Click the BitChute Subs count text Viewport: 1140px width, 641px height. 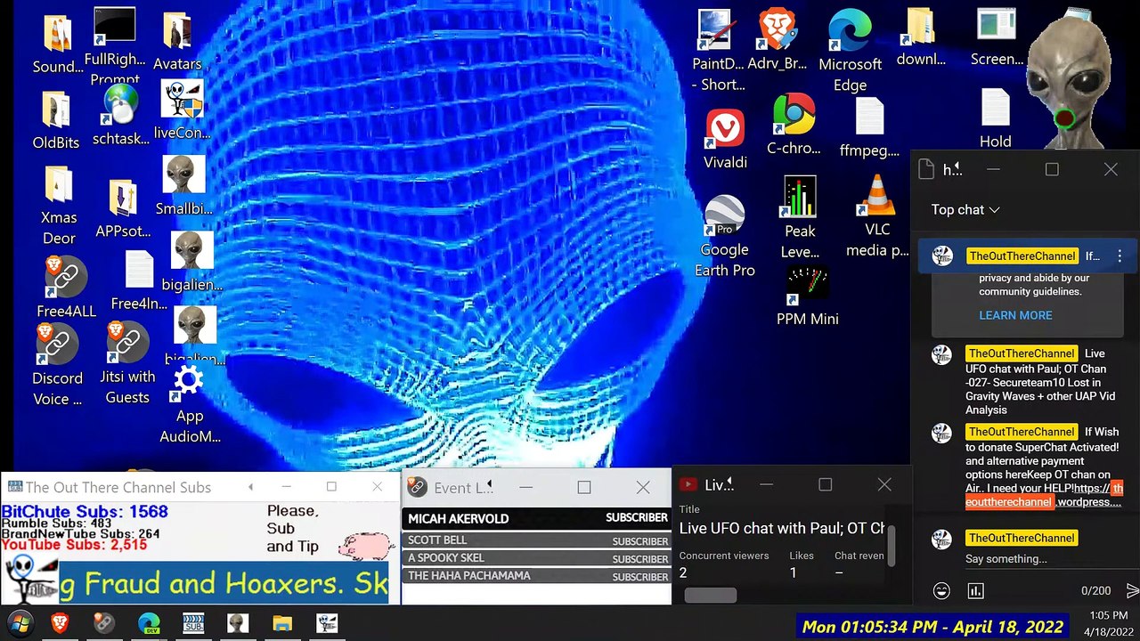click(x=85, y=512)
